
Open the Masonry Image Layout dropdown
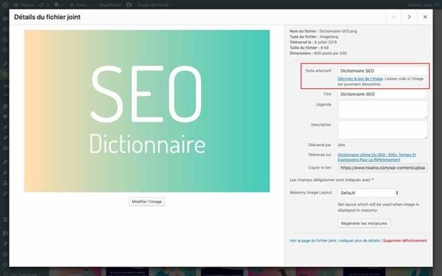tap(369, 193)
